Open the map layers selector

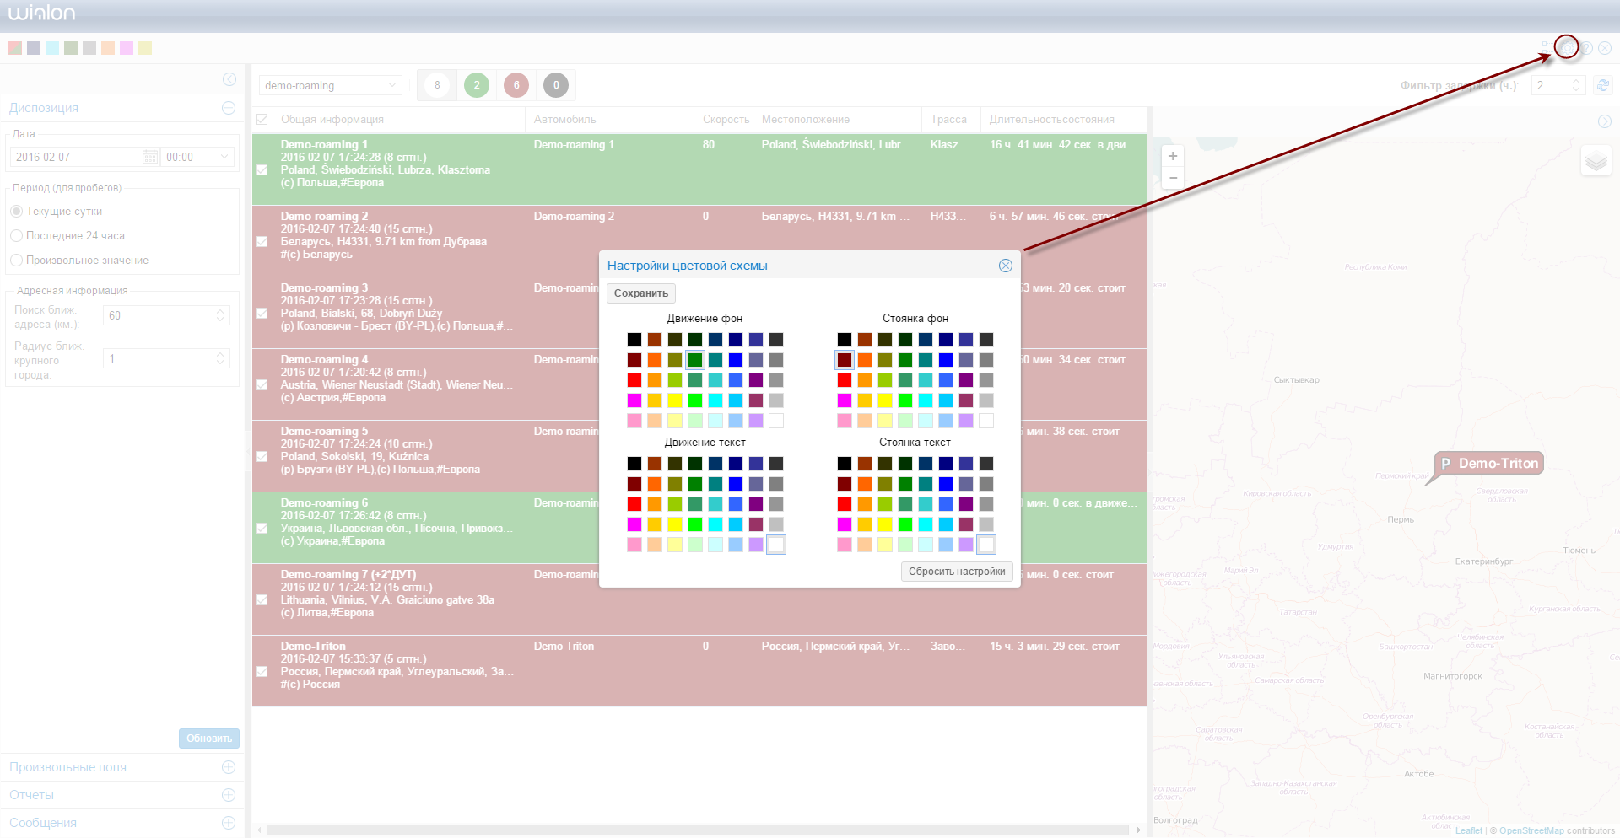1596,161
